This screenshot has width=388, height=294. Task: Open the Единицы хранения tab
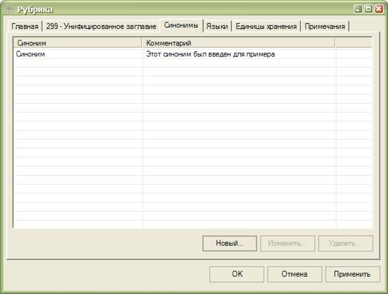266,26
